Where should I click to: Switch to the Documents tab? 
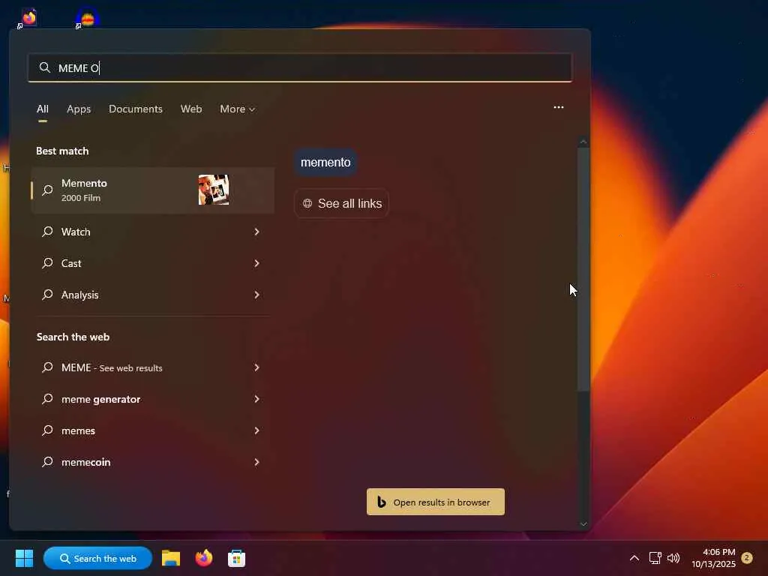[136, 109]
